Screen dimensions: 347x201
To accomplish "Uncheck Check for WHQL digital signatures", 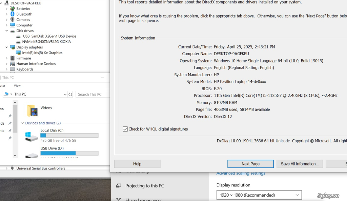I will point(125,129).
